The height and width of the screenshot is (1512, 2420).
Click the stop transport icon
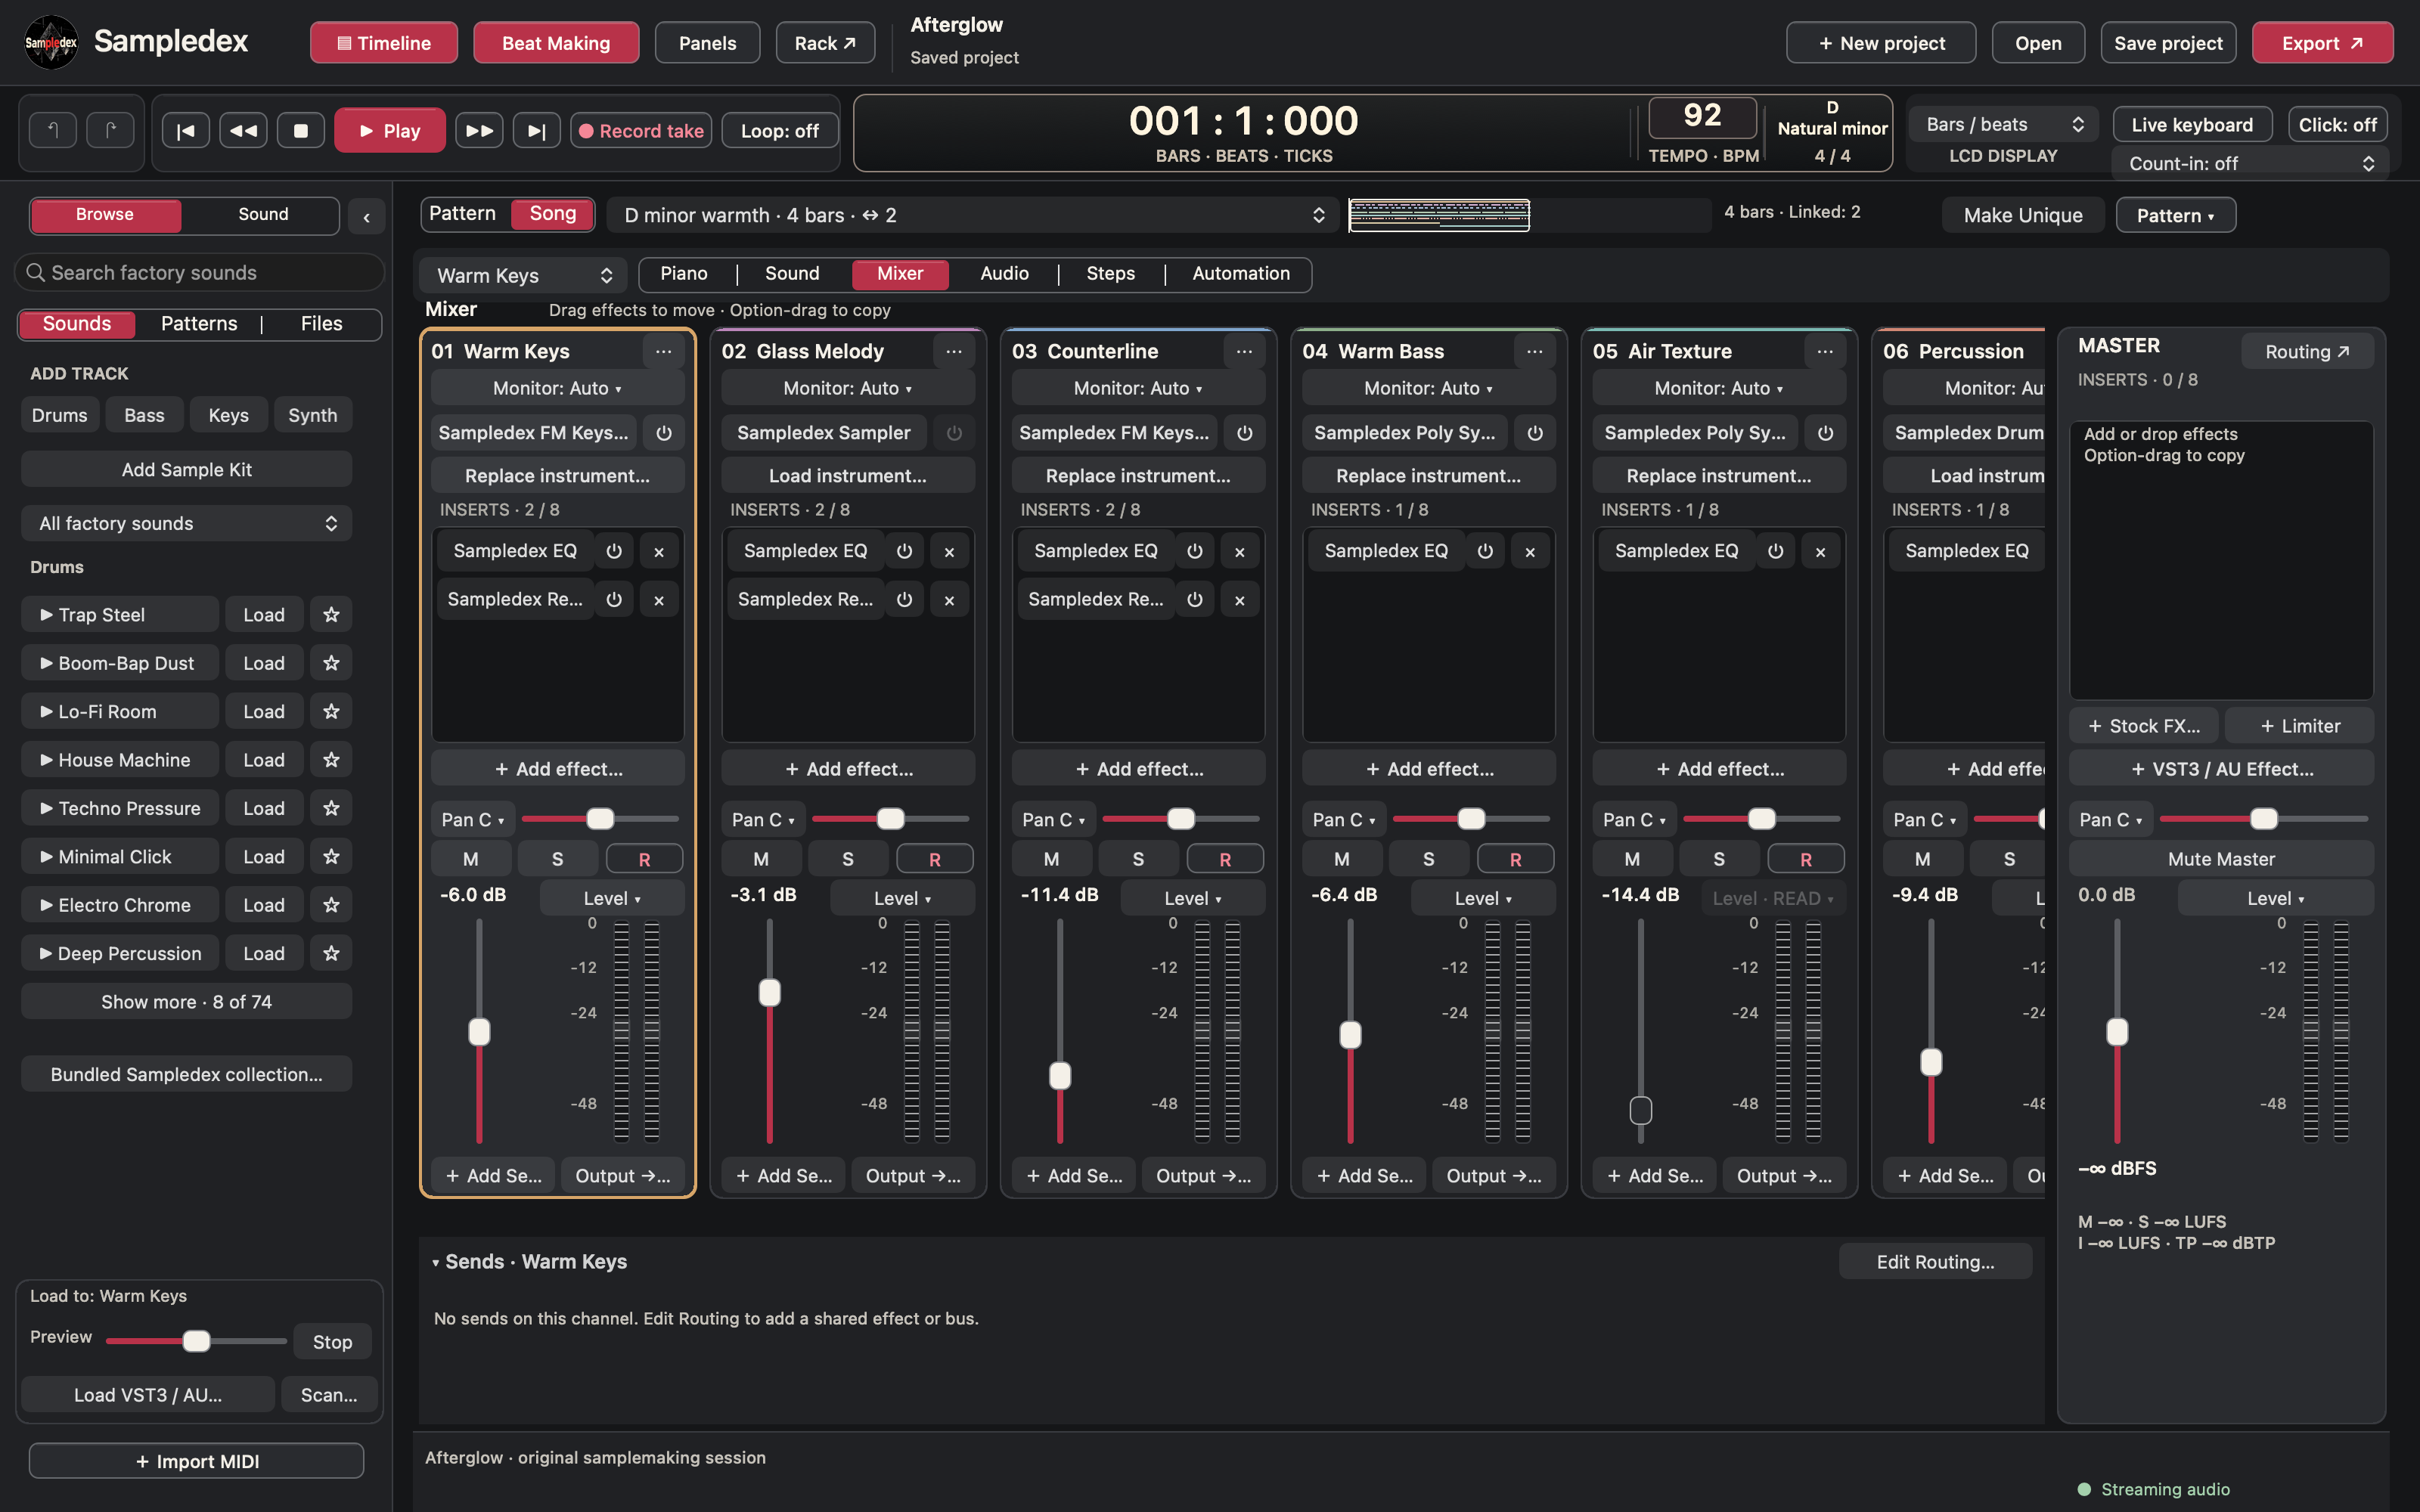point(301,131)
